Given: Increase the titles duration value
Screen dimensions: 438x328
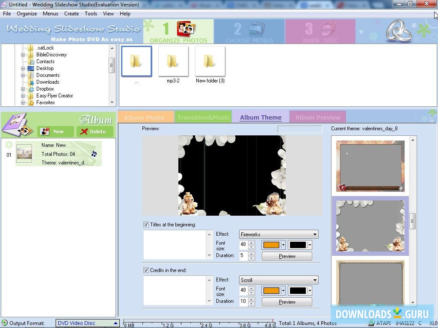Looking at the screenshot, I should (x=252, y=254).
